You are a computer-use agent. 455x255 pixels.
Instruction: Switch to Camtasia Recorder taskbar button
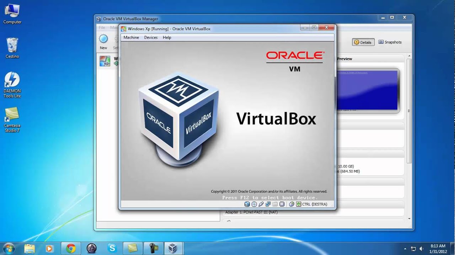coord(154,248)
